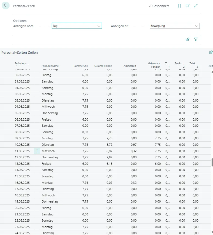Click the 'Summe Haben' column header

103,66
